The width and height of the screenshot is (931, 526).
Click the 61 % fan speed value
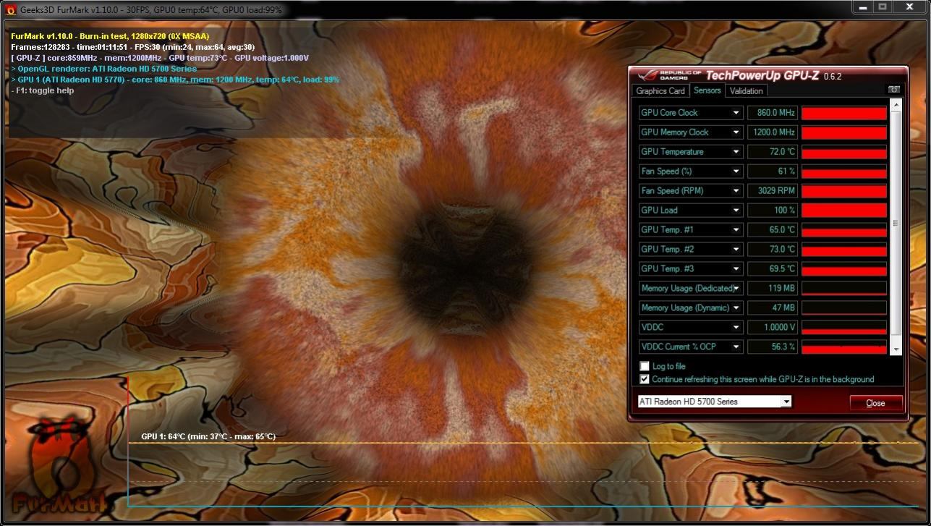(x=773, y=171)
